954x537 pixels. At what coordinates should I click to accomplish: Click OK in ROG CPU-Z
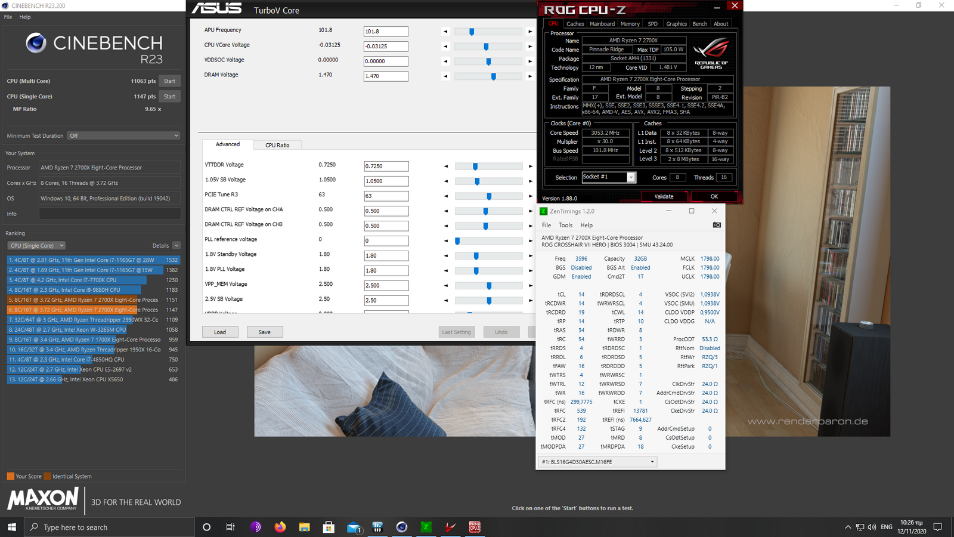pyautogui.click(x=714, y=196)
